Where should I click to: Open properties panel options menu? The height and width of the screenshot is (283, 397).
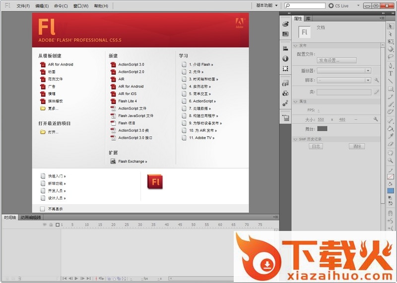[x=382, y=18]
